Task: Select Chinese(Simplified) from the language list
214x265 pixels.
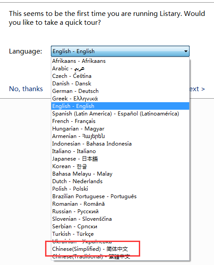Action: point(120,249)
